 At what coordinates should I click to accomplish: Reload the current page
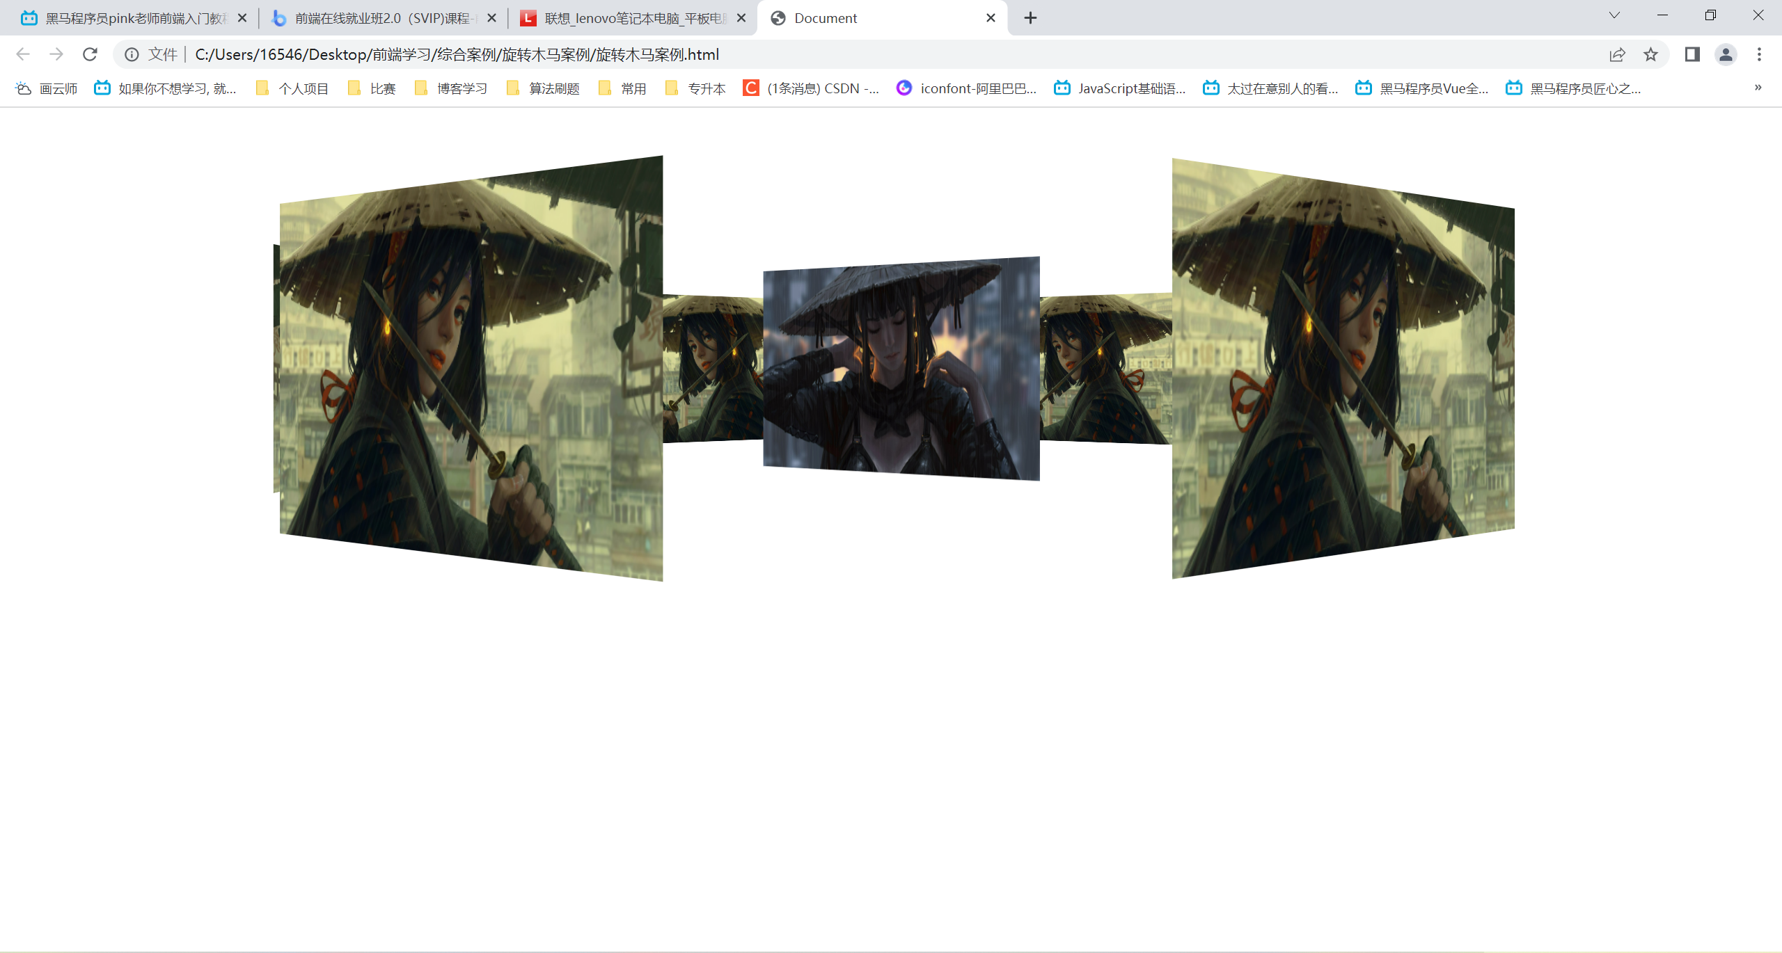point(90,54)
